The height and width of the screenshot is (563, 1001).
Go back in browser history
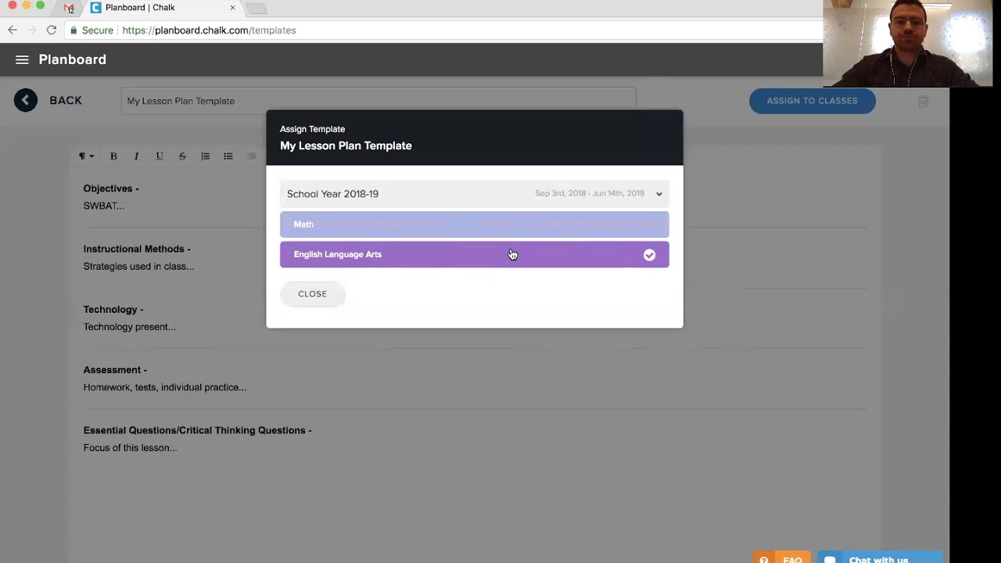pyautogui.click(x=13, y=30)
